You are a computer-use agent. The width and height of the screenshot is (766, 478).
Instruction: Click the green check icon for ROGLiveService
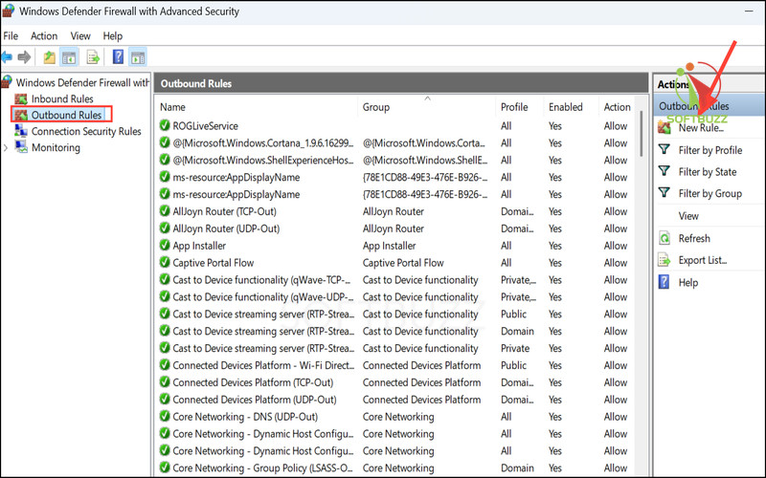point(165,125)
